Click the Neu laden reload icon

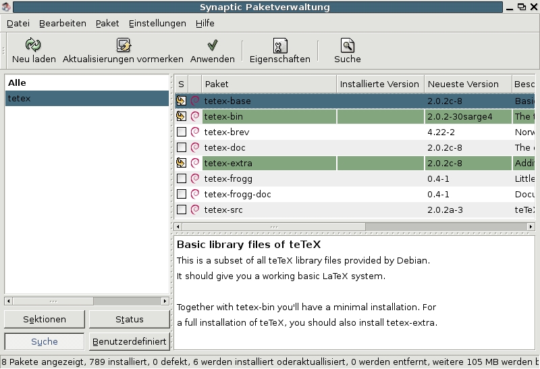[x=33, y=45]
